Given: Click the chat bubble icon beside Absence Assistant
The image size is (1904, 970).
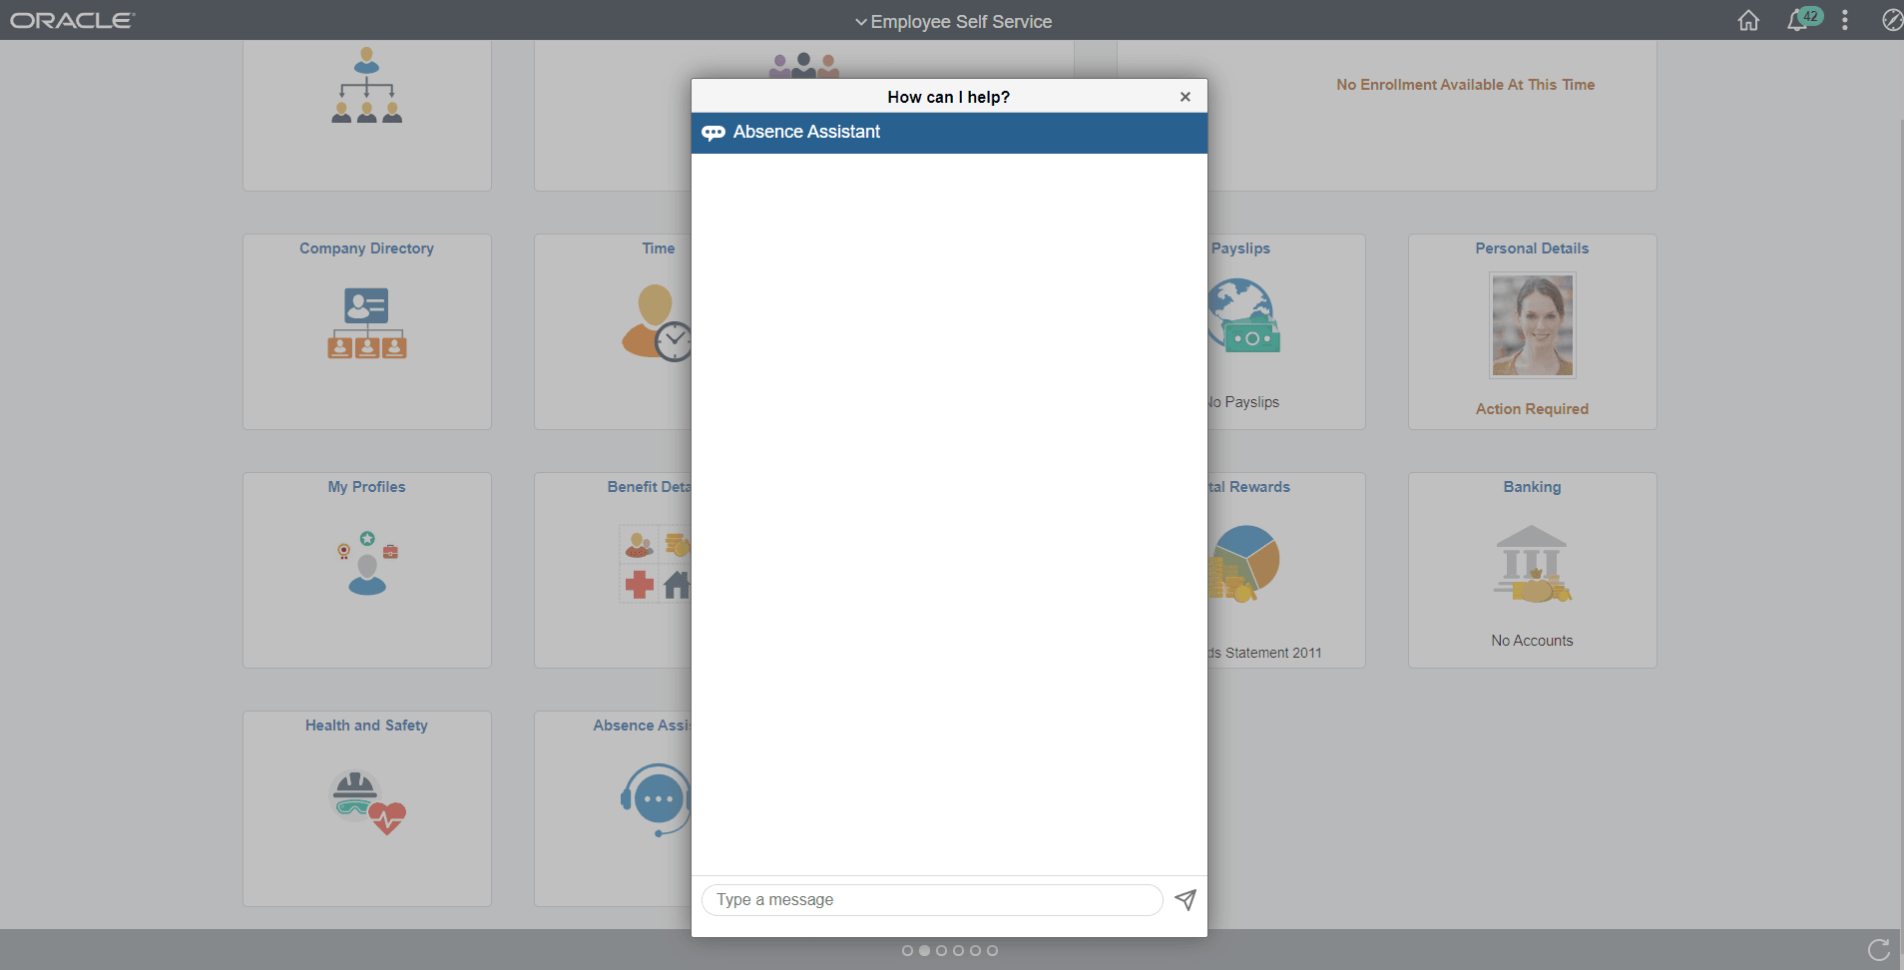Looking at the screenshot, I should coord(714,132).
